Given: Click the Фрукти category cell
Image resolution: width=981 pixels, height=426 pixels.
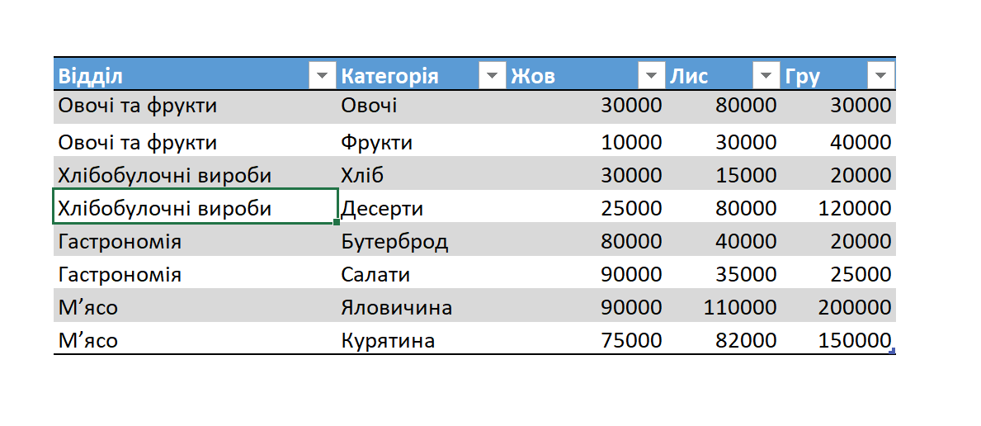Looking at the screenshot, I should click(x=376, y=143).
